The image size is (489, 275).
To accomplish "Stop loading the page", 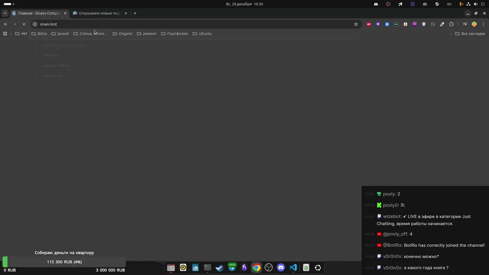I will (x=24, y=24).
